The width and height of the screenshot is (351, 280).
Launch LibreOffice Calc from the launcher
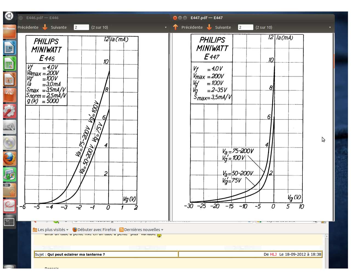[10, 63]
